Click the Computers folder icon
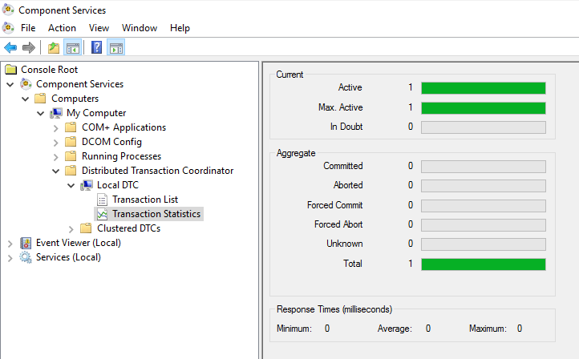 (x=40, y=99)
